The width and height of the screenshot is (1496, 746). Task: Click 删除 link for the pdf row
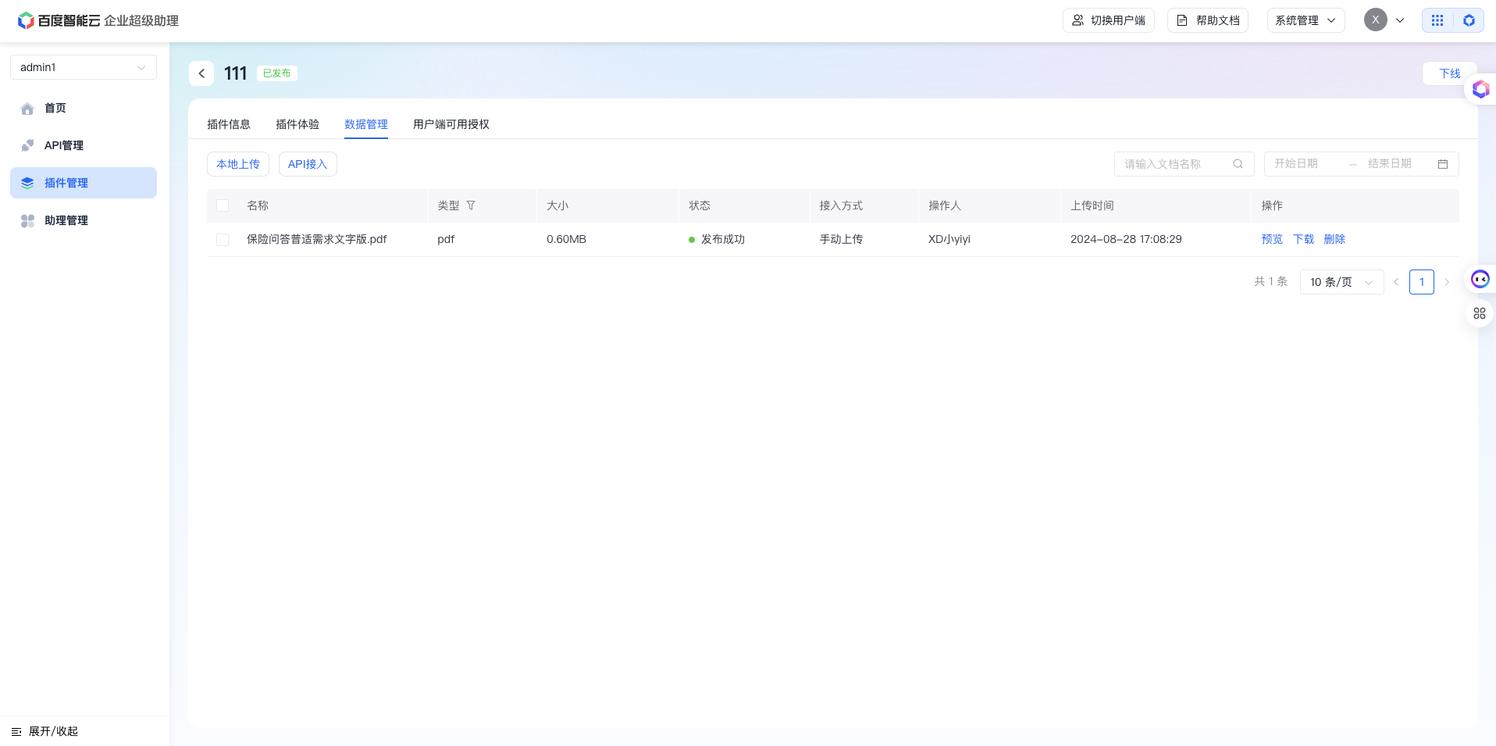pos(1334,239)
